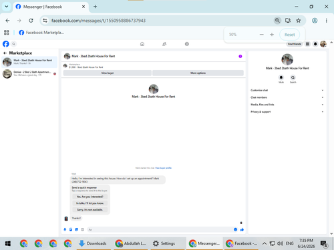Click the large chat avatar in the info panel

pos(287,59)
